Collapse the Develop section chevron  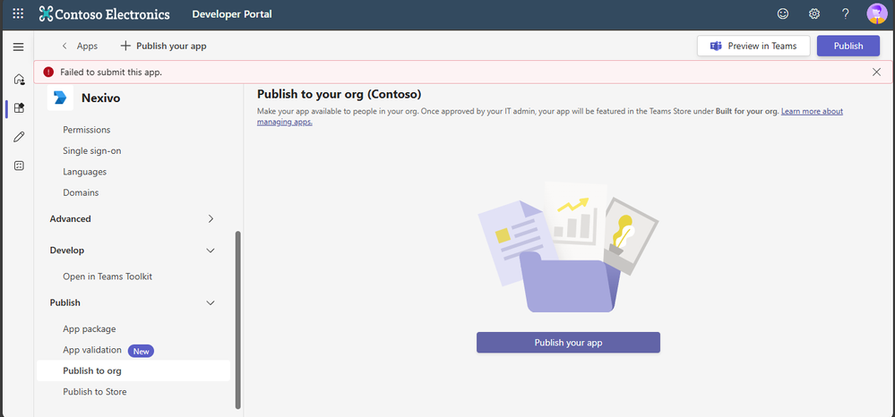[x=211, y=251]
